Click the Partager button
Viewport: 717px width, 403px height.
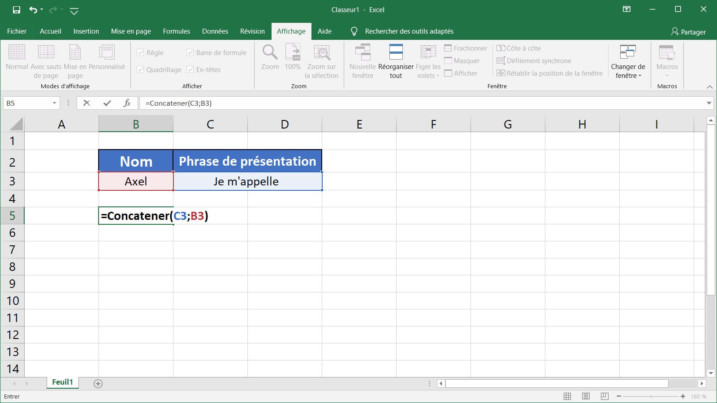[688, 32]
